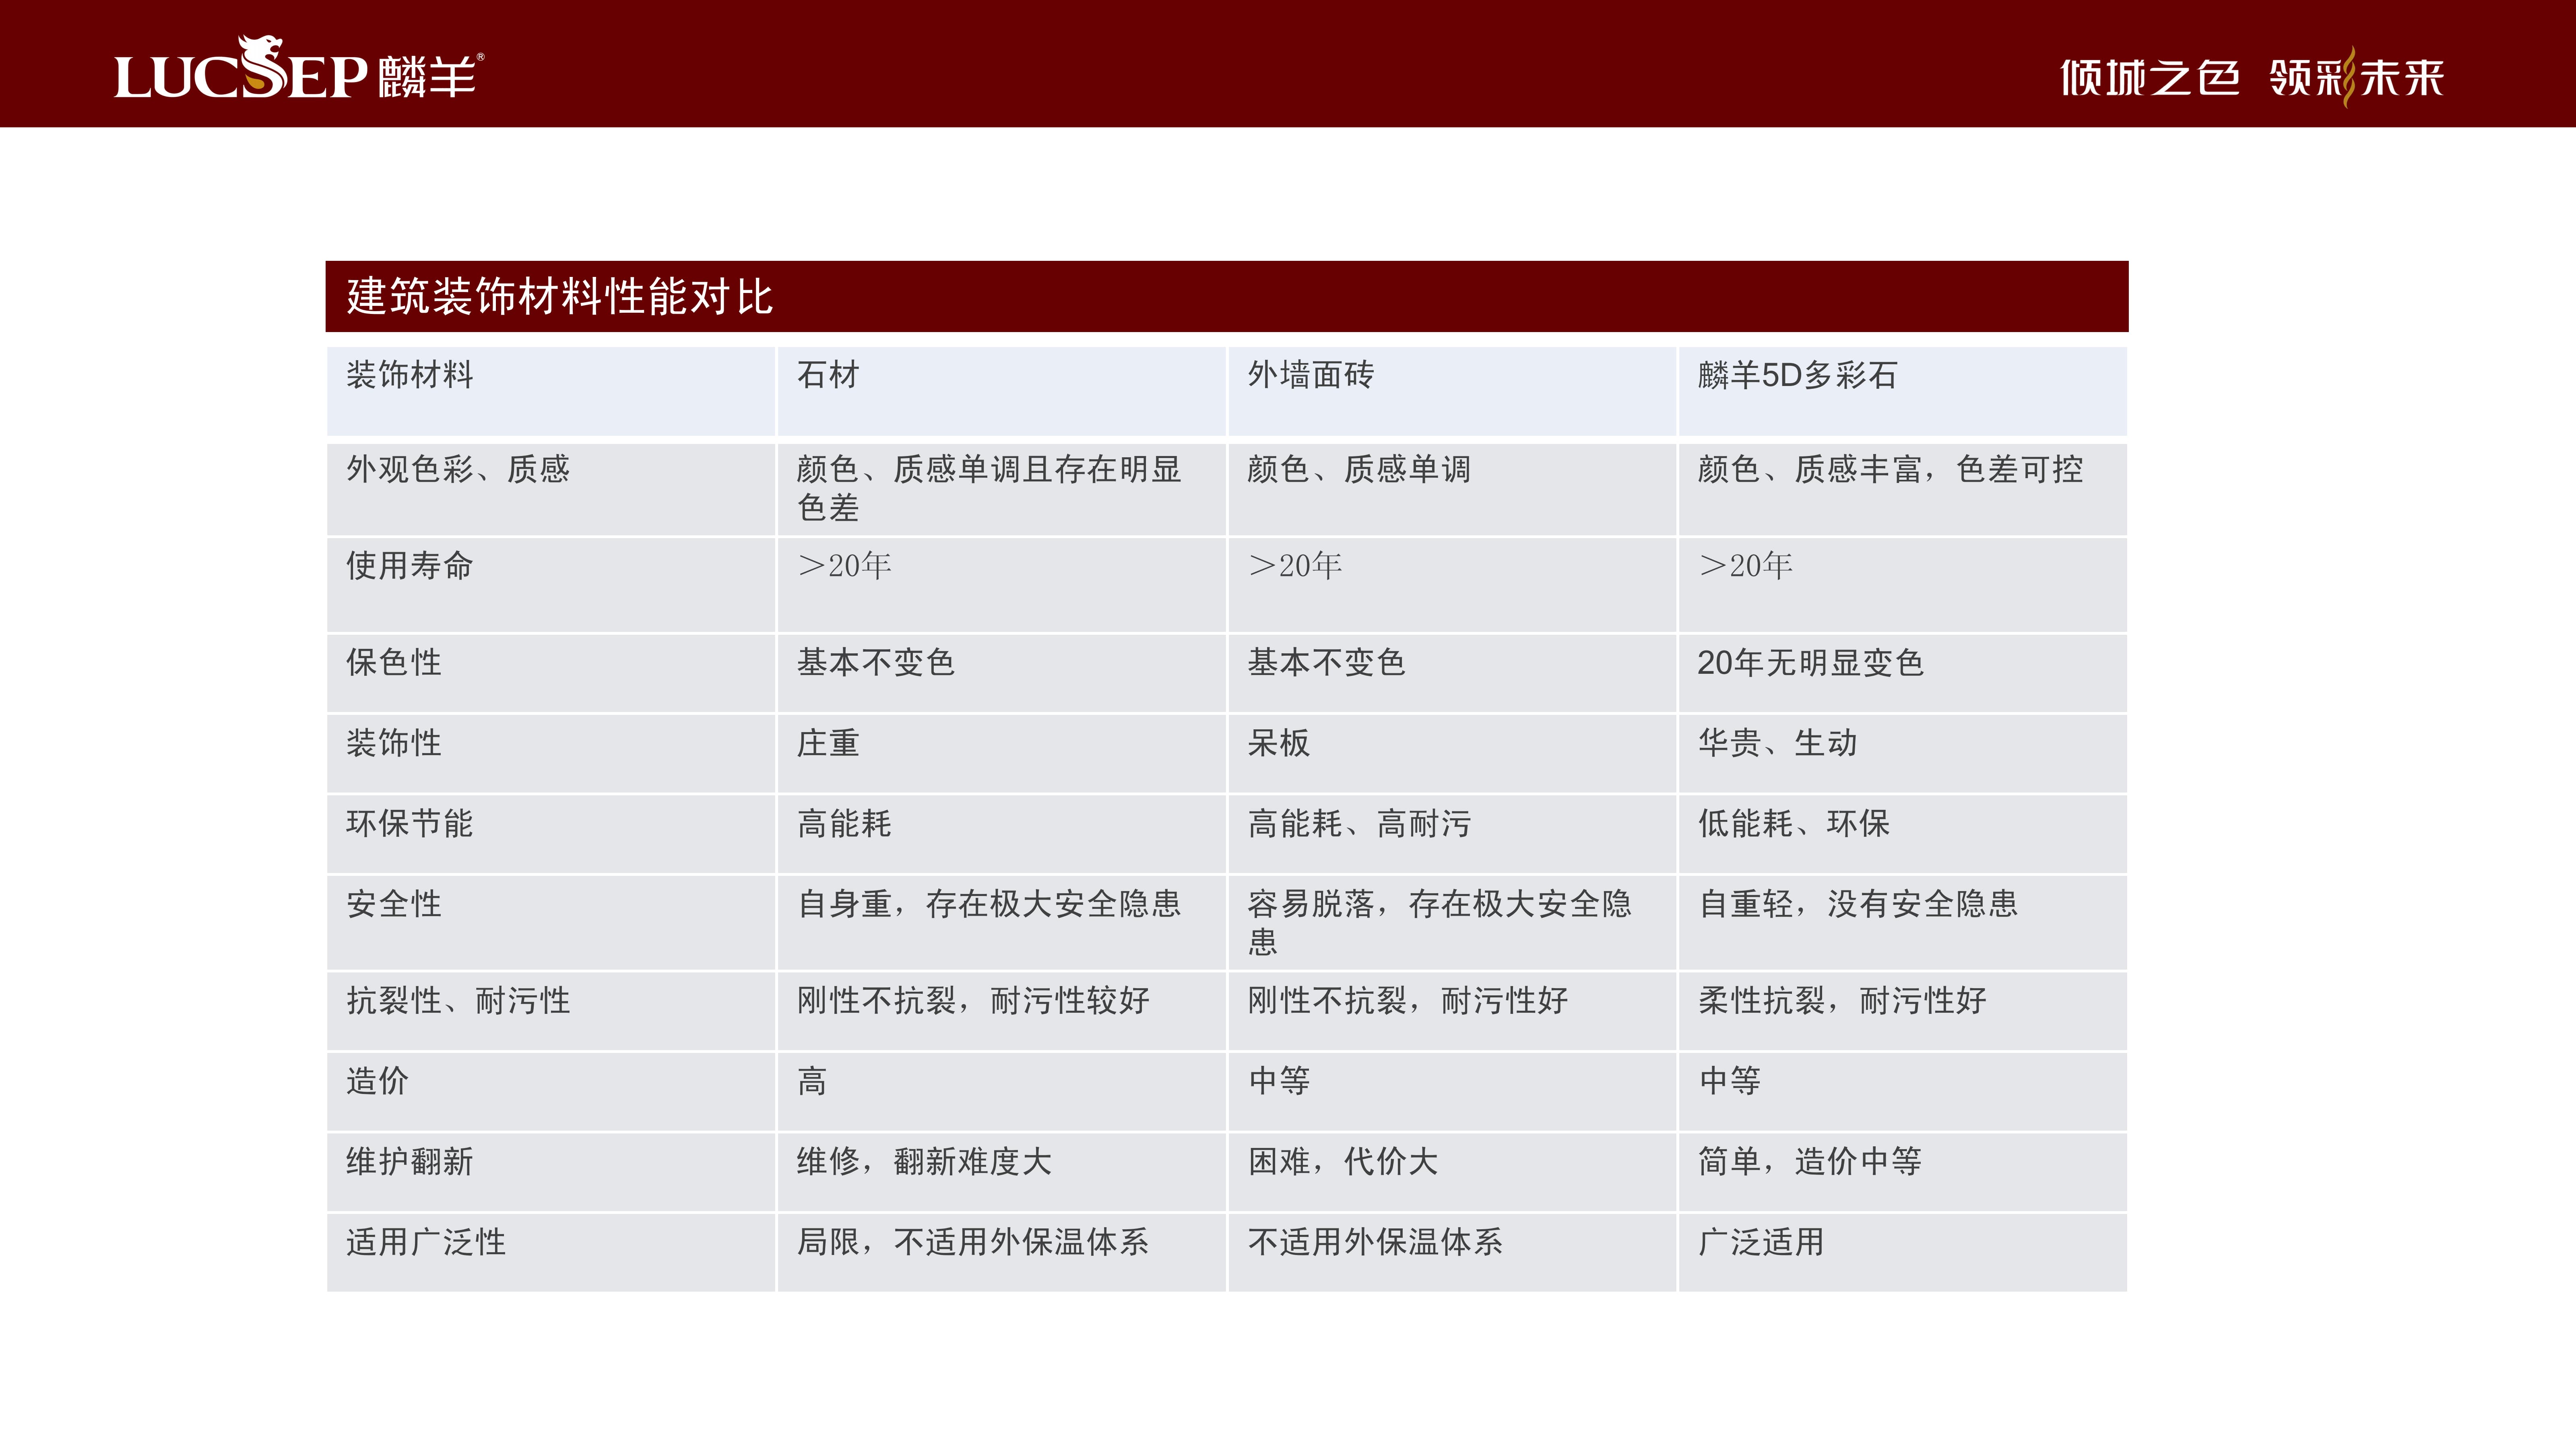
Task: Click the cell 自身重，存在极大安全隐患
Action: click(x=989, y=904)
